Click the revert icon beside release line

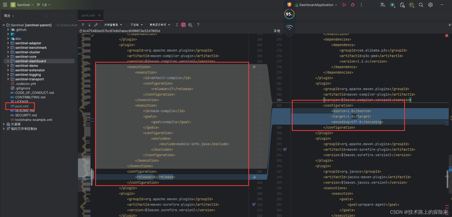coord(254,177)
